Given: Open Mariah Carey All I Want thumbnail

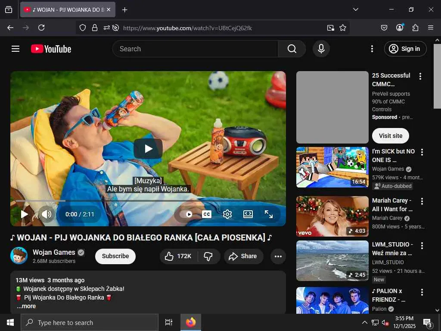Looking at the screenshot, I should point(332,216).
